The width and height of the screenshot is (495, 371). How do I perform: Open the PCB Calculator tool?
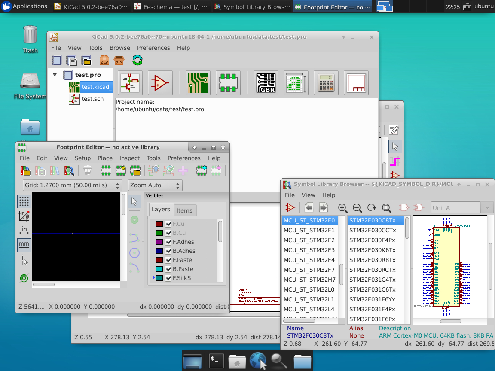tap(326, 83)
